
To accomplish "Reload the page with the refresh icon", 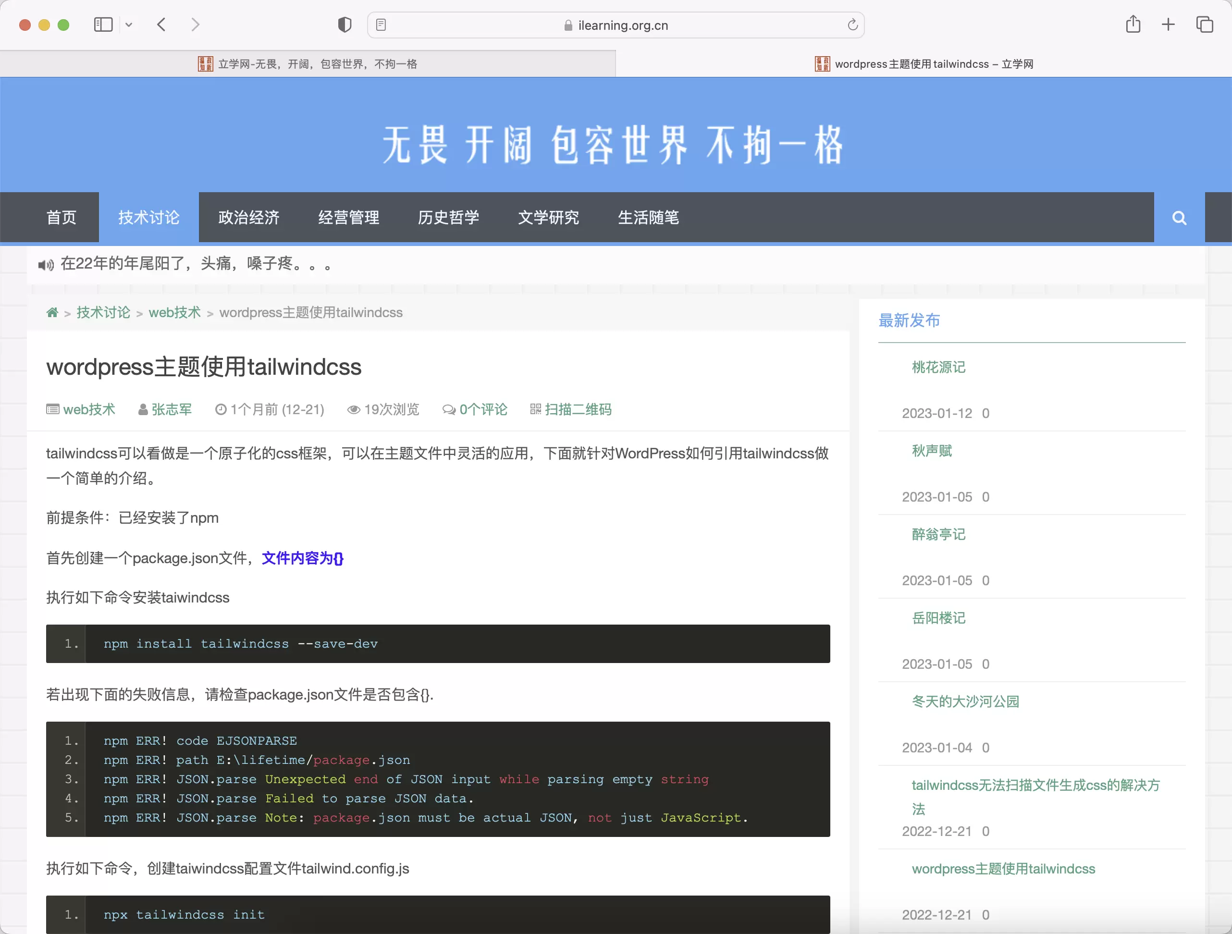I will [x=852, y=25].
